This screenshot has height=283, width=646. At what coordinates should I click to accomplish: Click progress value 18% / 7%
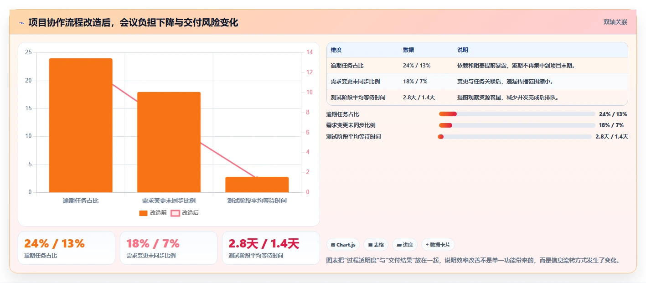611,125
